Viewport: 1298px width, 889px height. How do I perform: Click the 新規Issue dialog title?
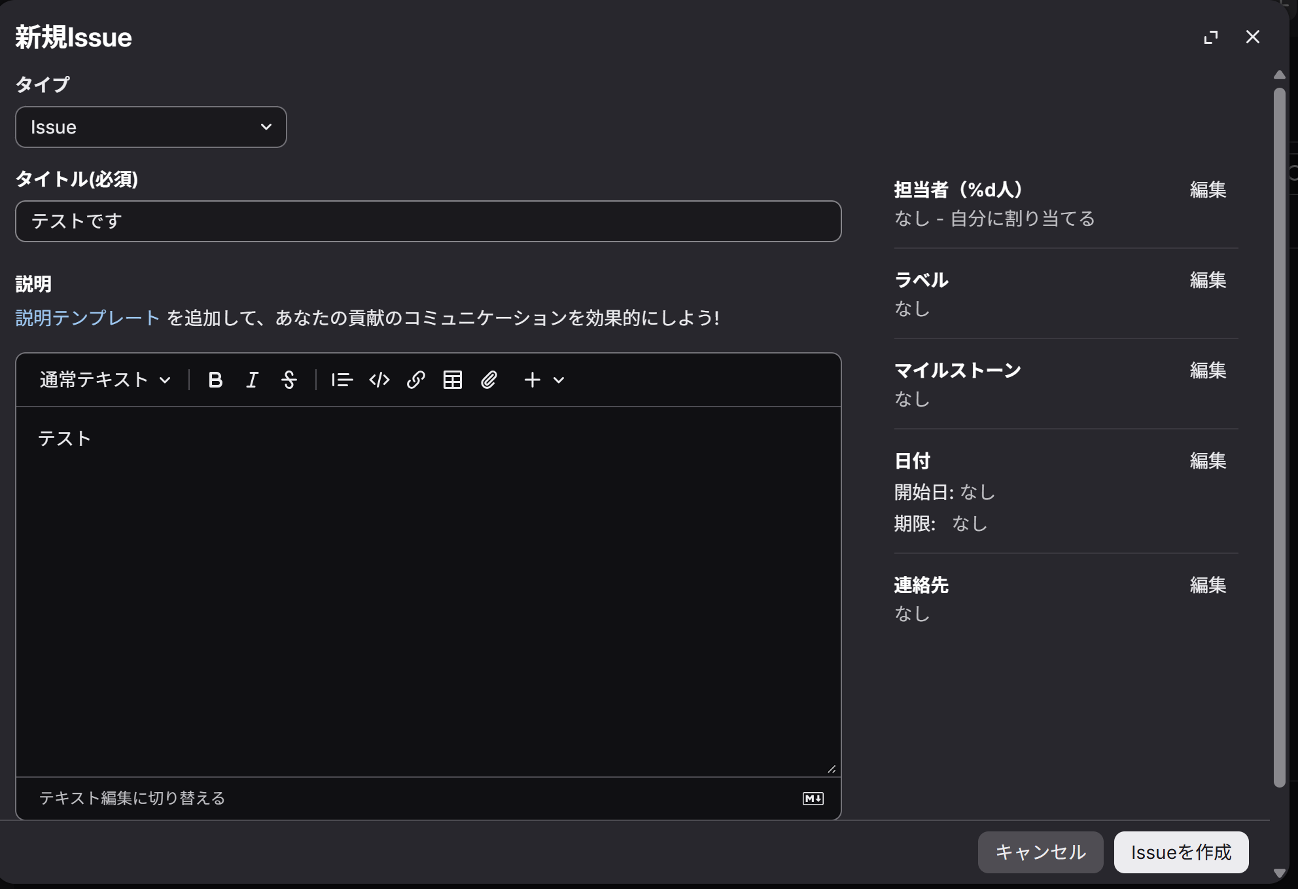(x=74, y=37)
